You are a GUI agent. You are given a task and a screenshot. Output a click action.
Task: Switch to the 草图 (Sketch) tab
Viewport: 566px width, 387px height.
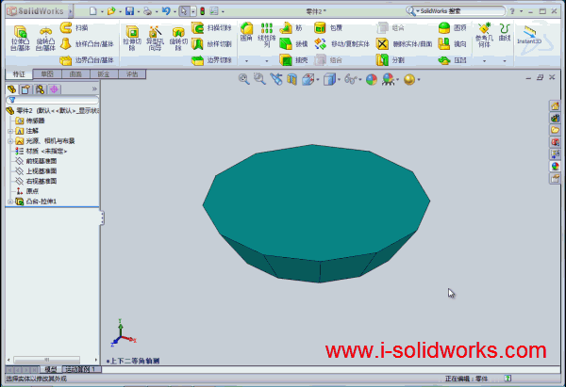[x=47, y=74]
